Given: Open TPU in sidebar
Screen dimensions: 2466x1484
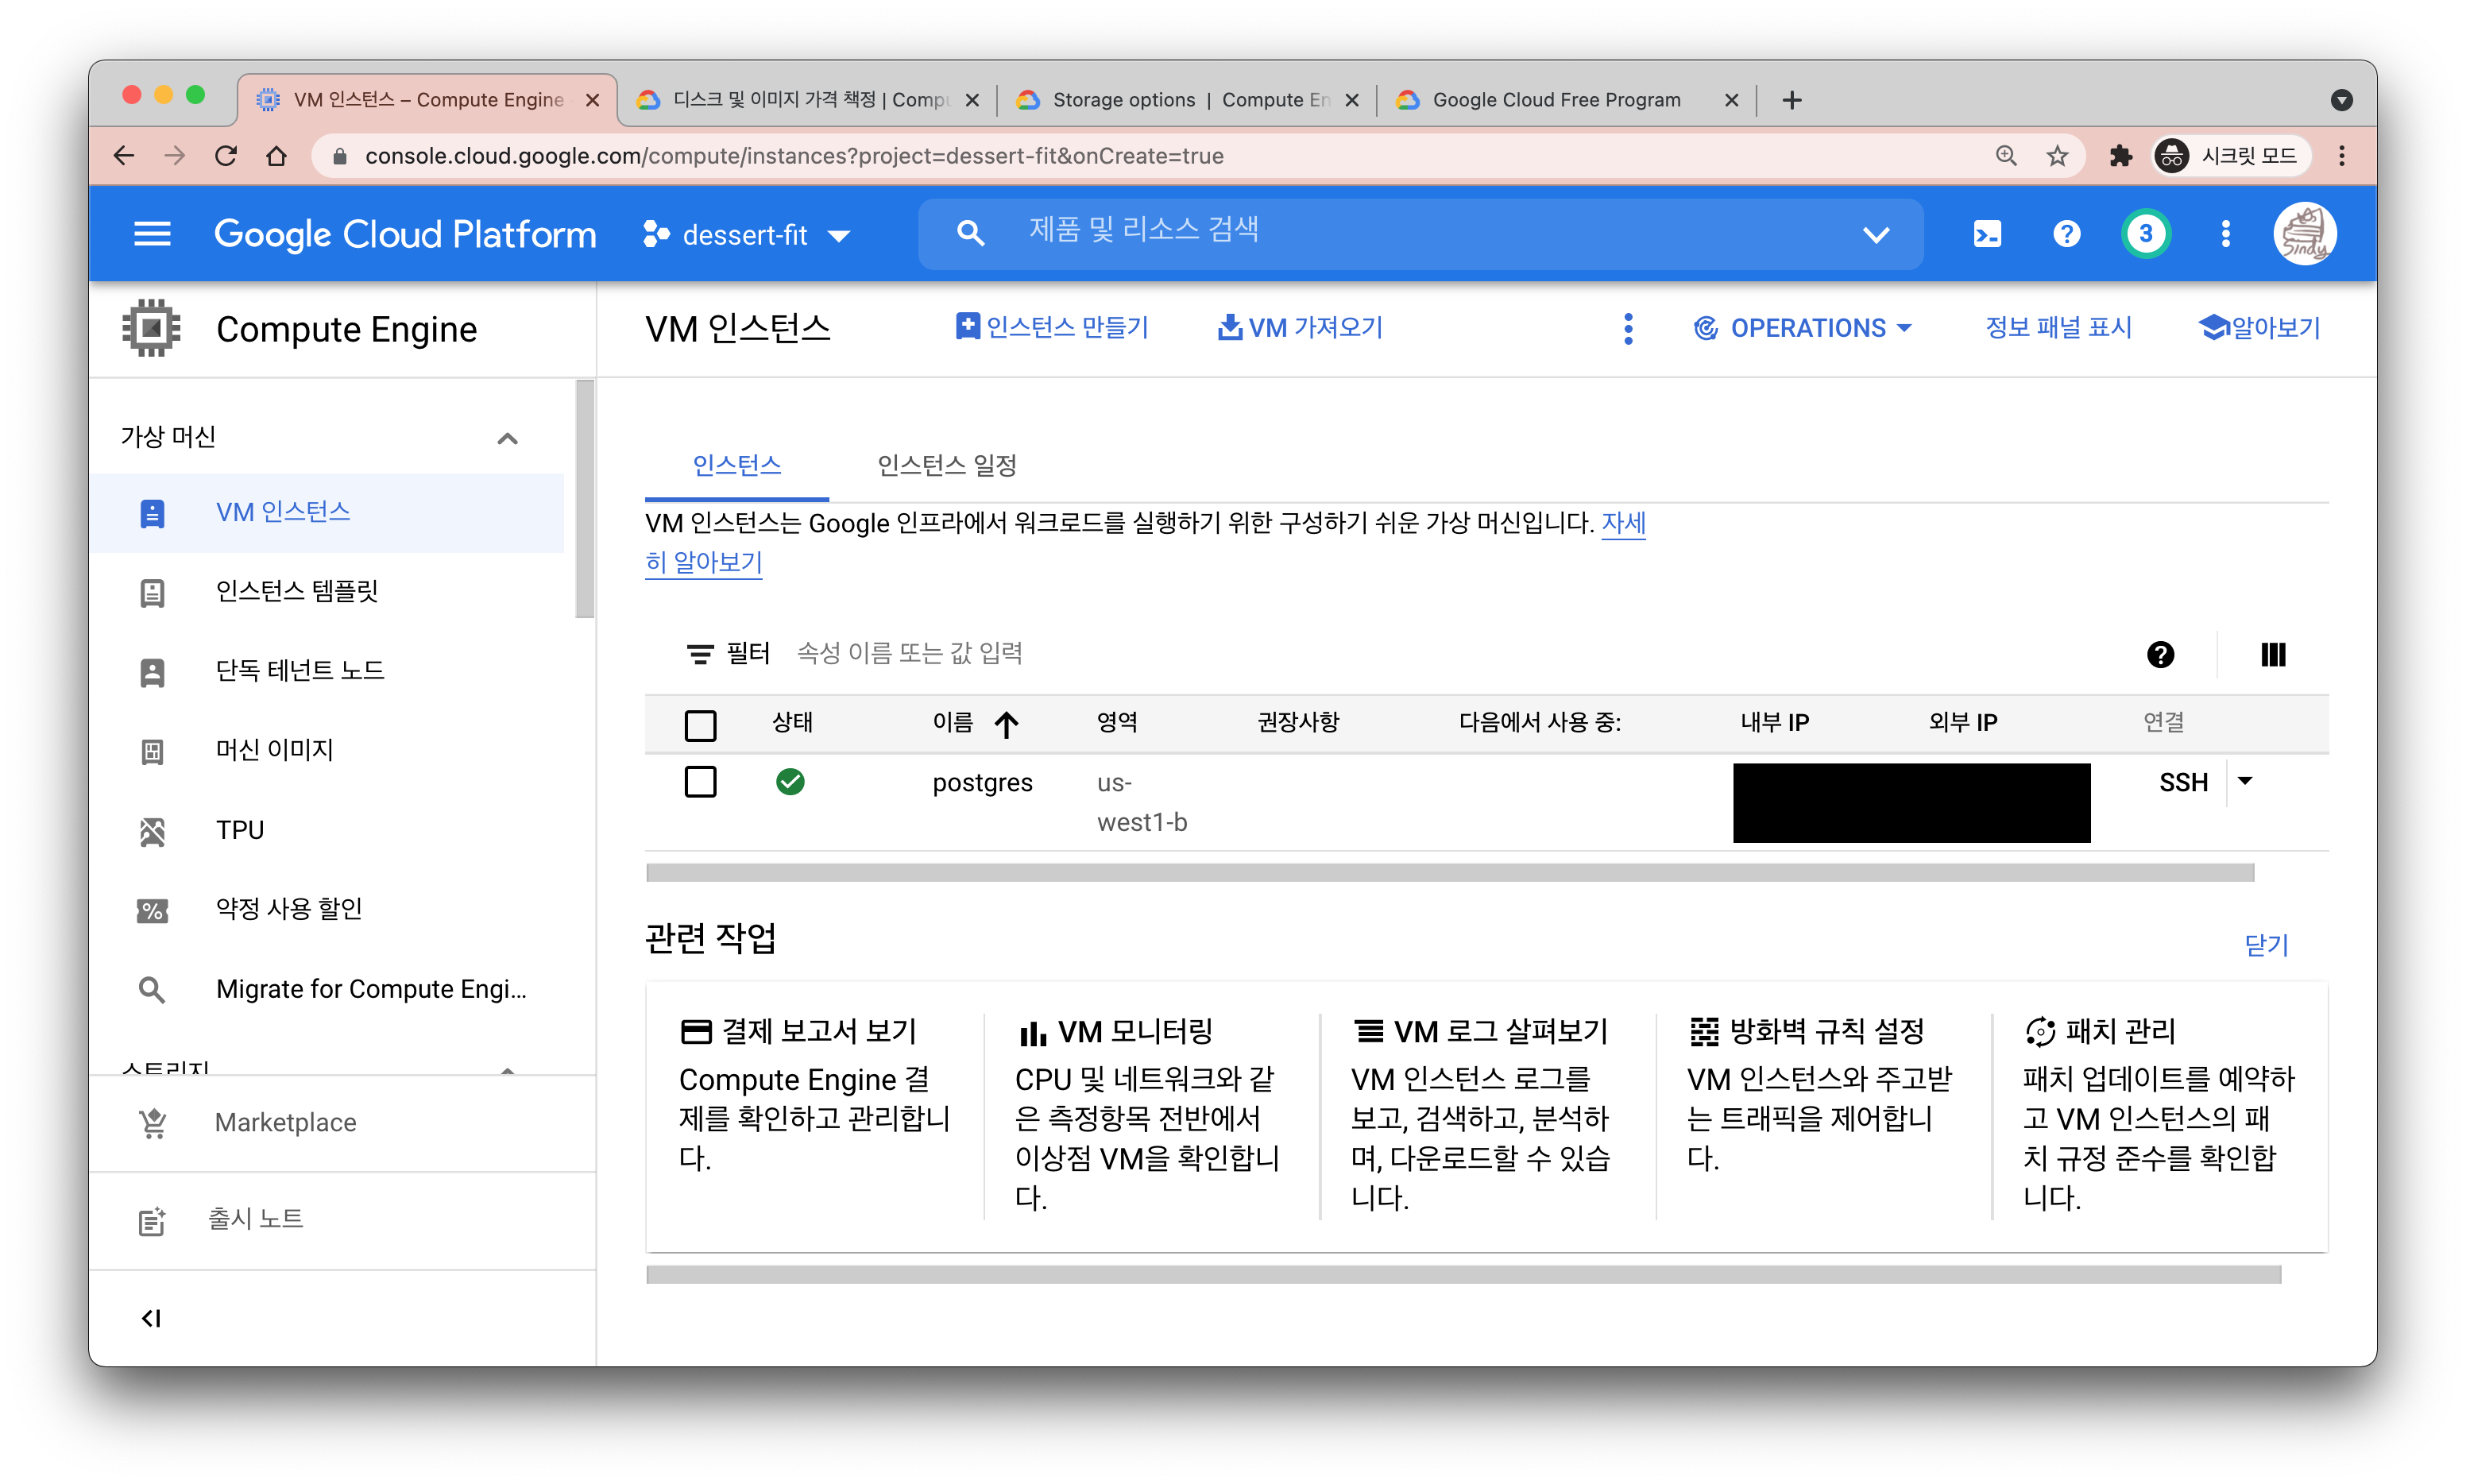Looking at the screenshot, I should click(326, 830).
